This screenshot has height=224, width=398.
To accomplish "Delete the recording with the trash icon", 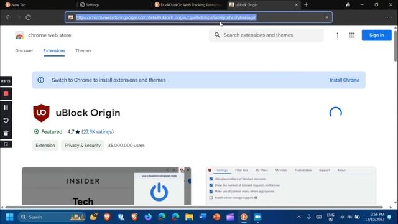I will (x=6, y=133).
